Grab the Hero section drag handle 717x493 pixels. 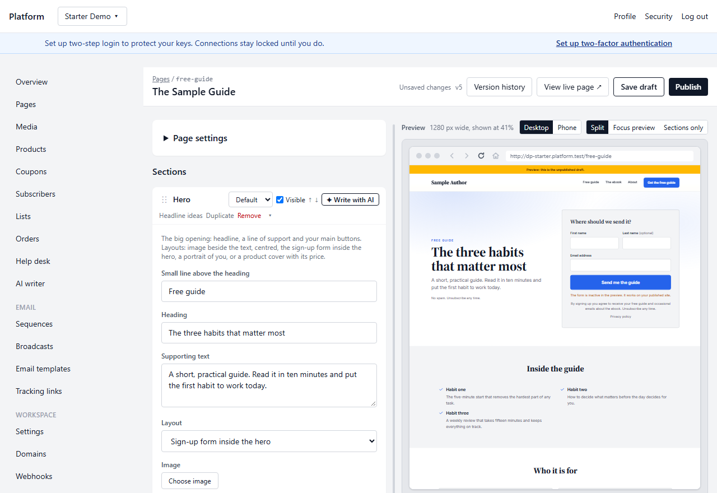tap(164, 200)
